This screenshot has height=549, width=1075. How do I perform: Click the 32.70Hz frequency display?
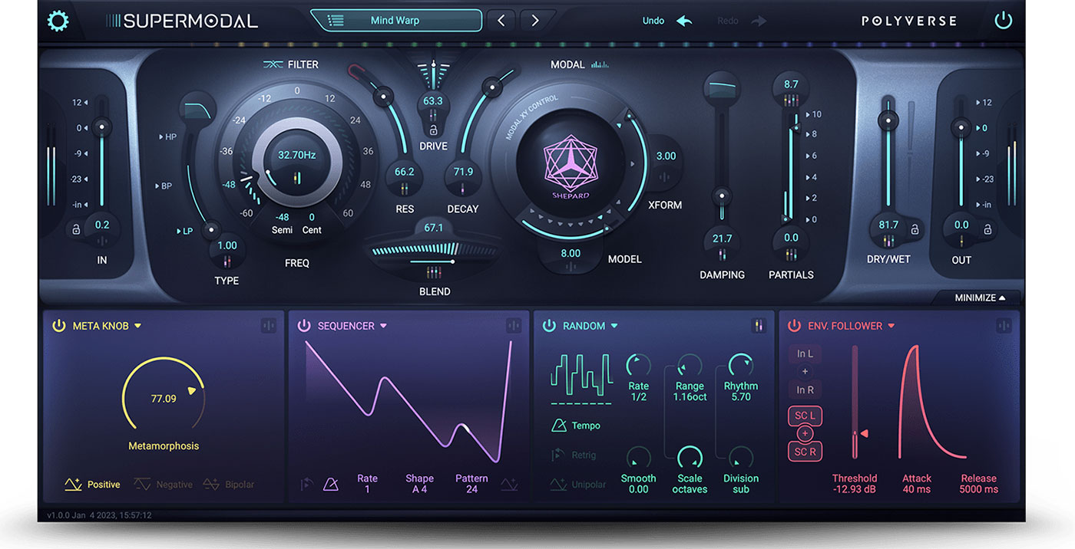click(297, 155)
